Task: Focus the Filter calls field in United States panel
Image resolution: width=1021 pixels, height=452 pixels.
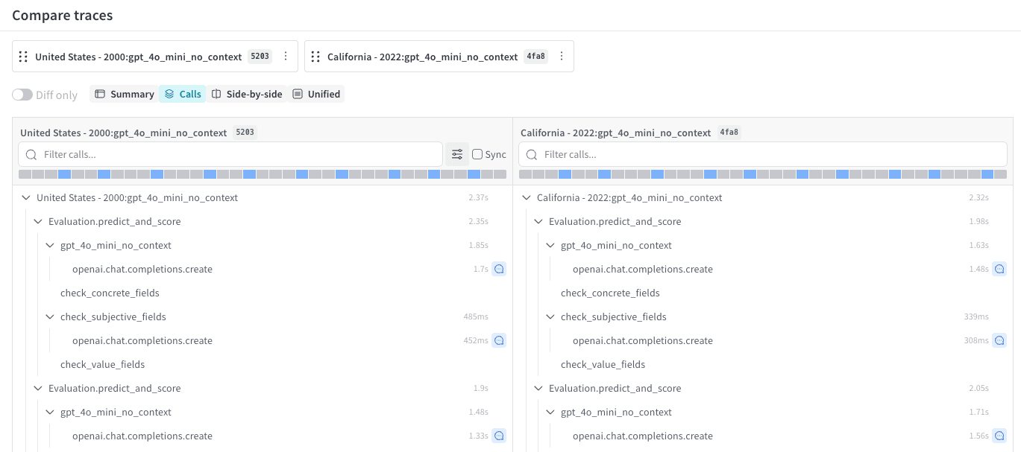Action: click(x=230, y=154)
